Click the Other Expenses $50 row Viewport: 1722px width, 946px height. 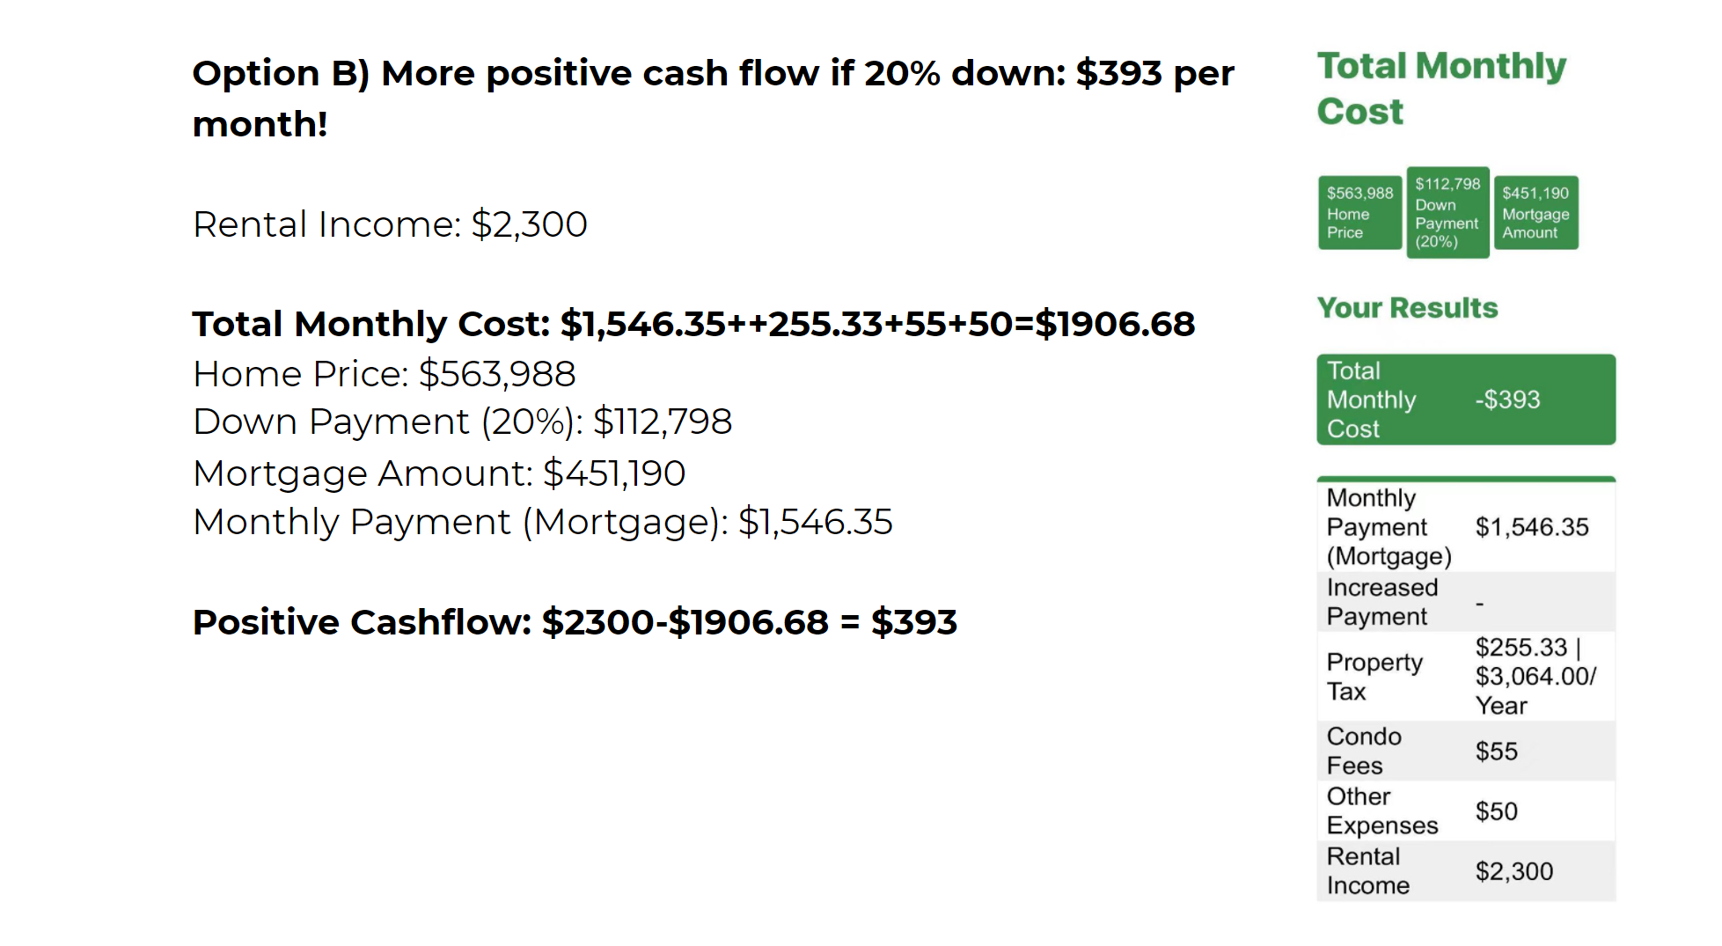(1465, 810)
